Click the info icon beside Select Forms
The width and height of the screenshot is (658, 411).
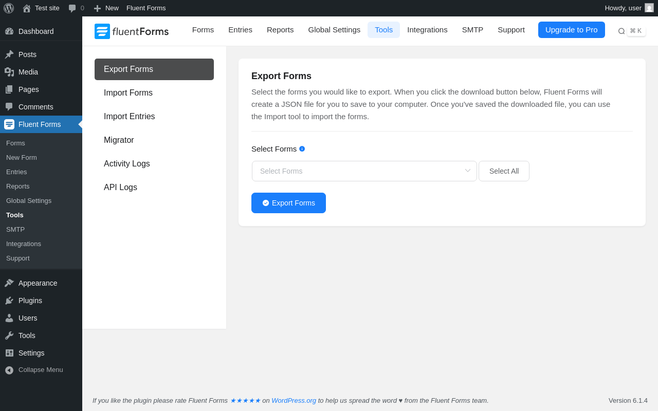[x=302, y=149]
